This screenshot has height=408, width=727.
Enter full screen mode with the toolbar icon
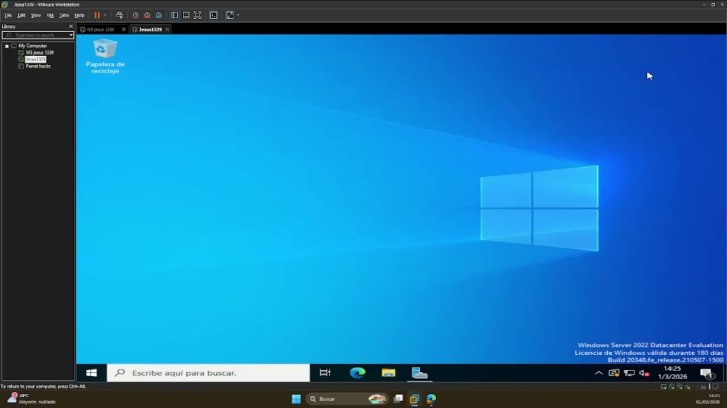click(x=197, y=15)
